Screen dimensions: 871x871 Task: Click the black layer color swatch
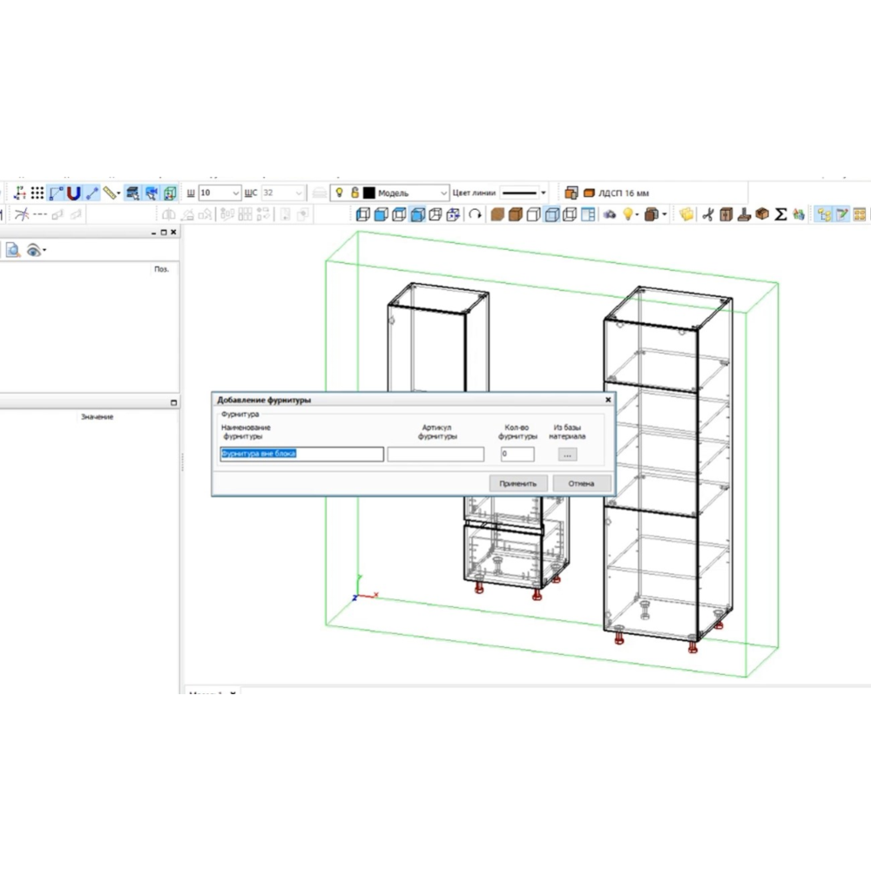tap(369, 193)
